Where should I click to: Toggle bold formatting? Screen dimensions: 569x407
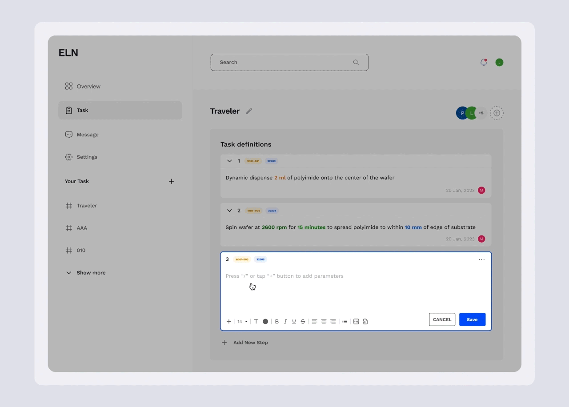point(277,321)
